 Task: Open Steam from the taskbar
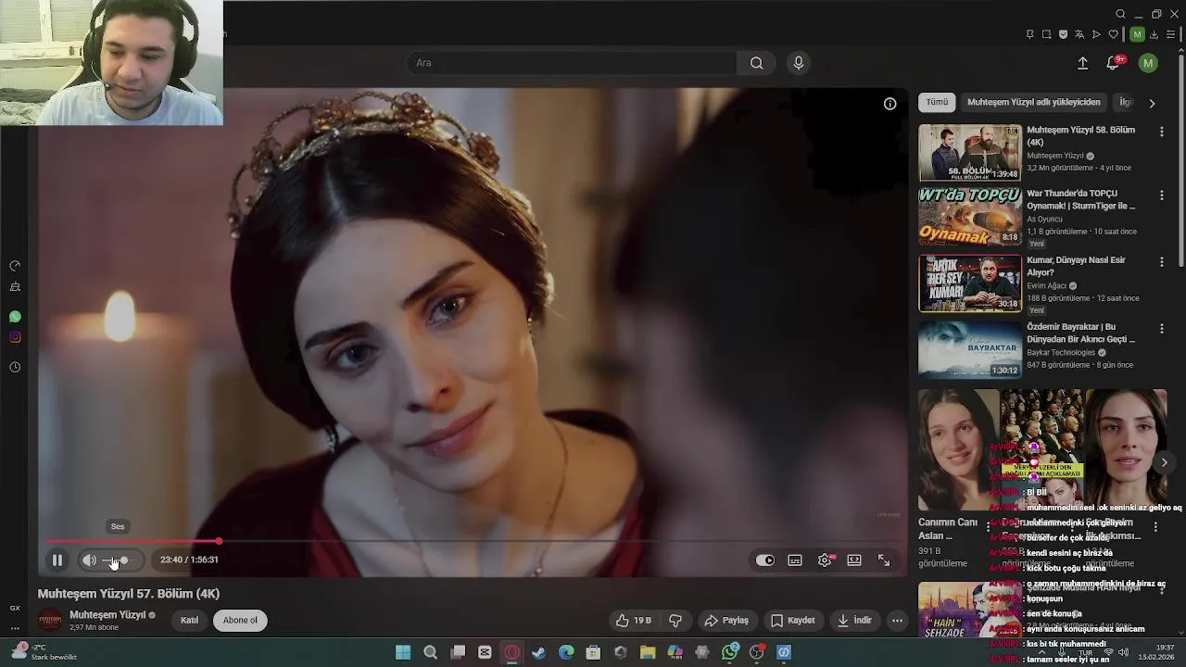(538, 652)
